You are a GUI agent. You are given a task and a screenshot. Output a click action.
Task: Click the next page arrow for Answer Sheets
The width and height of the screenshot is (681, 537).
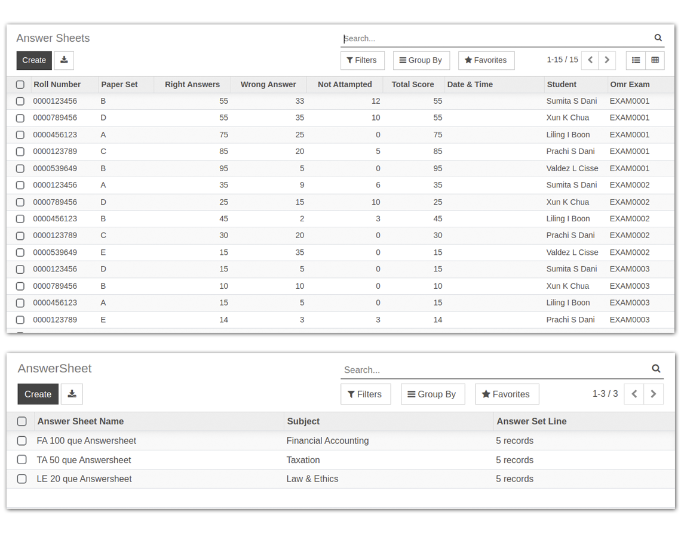[606, 60]
